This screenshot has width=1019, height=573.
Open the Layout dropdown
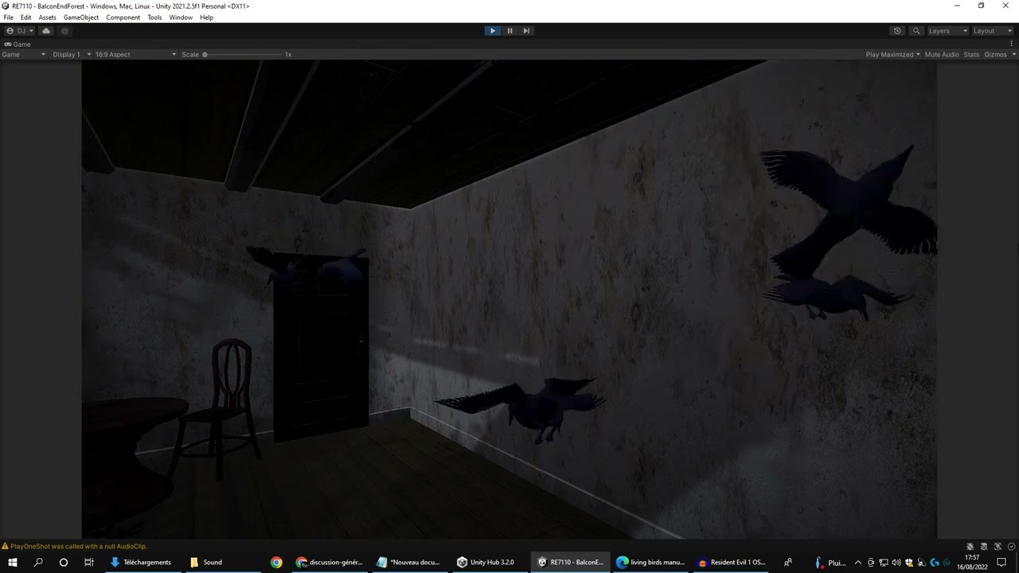click(x=993, y=31)
